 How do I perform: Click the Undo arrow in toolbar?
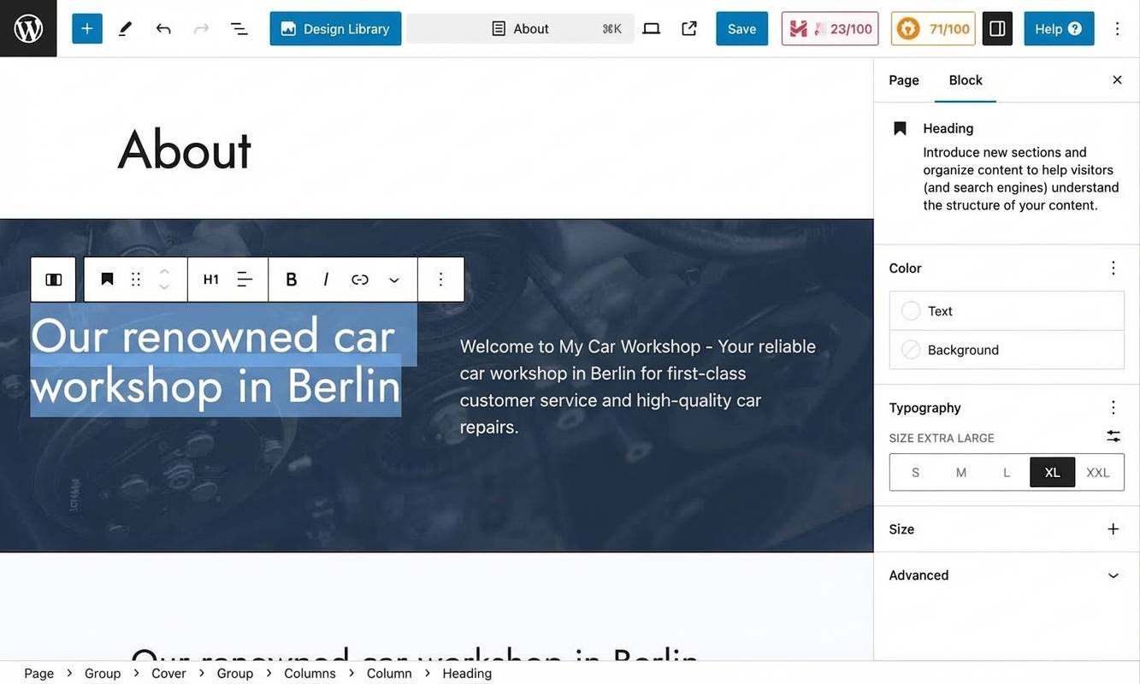tap(163, 28)
